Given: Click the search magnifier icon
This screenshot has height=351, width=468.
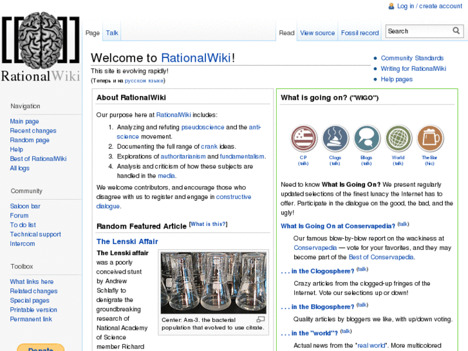Looking at the screenshot, I should [x=456, y=31].
